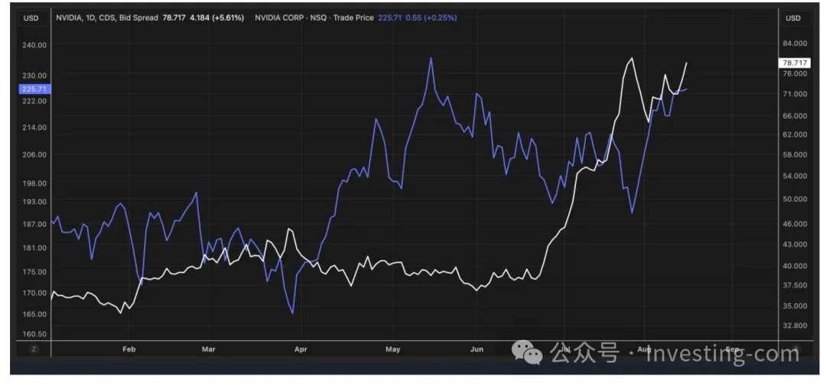The height and width of the screenshot is (386, 826).
Task: Click the white 78.717 right axis price tag
Action: tap(795, 63)
